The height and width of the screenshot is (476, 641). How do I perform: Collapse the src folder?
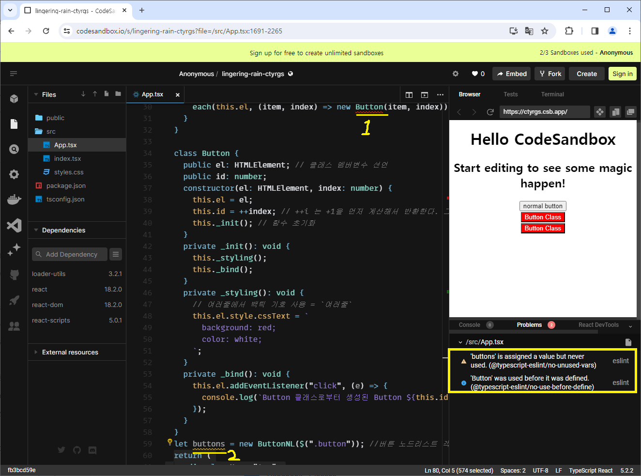(51, 131)
